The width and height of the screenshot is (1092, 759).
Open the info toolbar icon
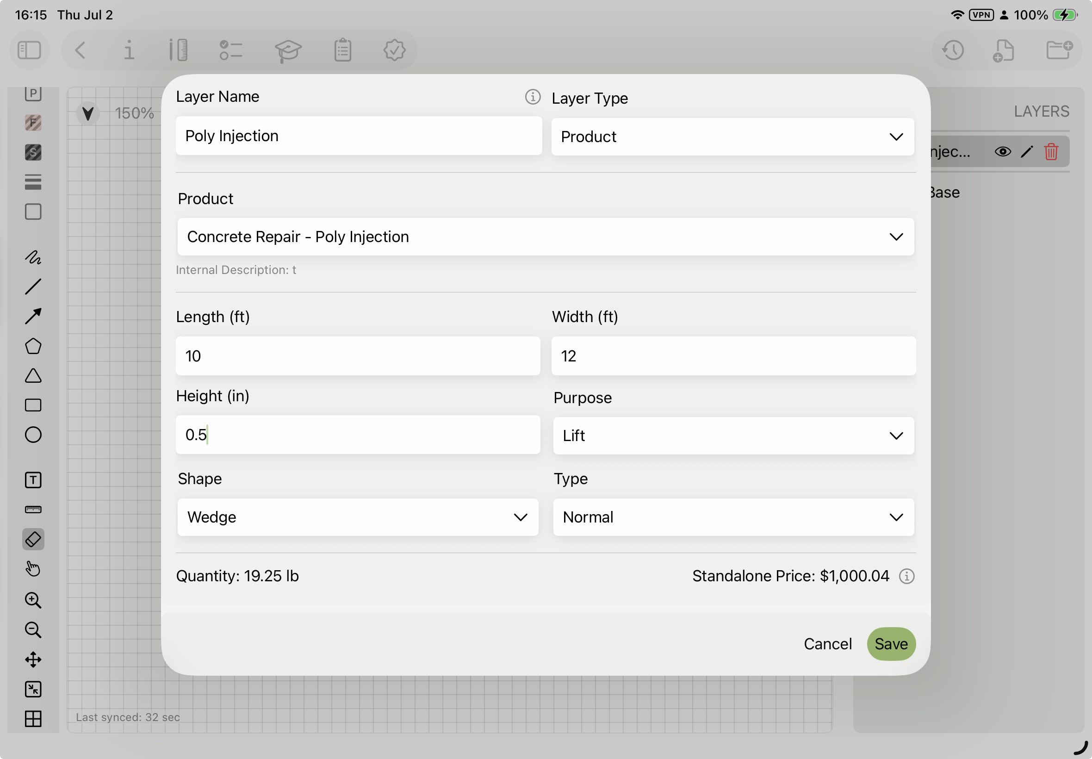tap(129, 50)
